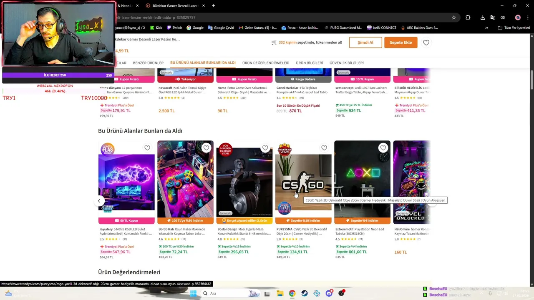Switch to the ÜRÜN DEĞERLENDİRMELERİ tab
The height and width of the screenshot is (300, 534).
coord(266,63)
